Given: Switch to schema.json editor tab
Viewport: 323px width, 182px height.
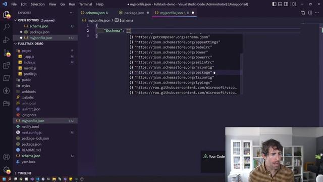Looking at the screenshot, I should tap(95, 13).
